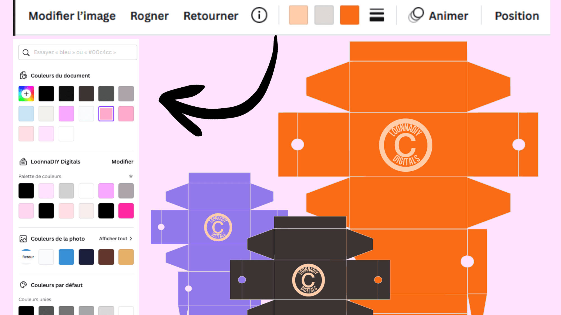Pick the hot magenta brand palette swatch
This screenshot has height=315, width=561.
[x=126, y=211]
